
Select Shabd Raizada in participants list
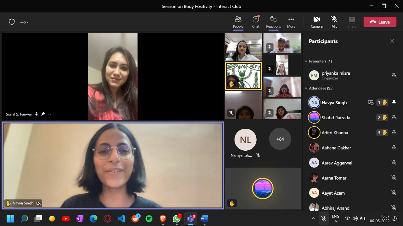coord(336,118)
